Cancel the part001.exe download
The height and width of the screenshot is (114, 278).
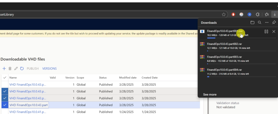[274, 32]
